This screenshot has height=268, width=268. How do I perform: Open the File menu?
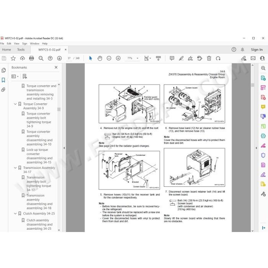coord(2,44)
